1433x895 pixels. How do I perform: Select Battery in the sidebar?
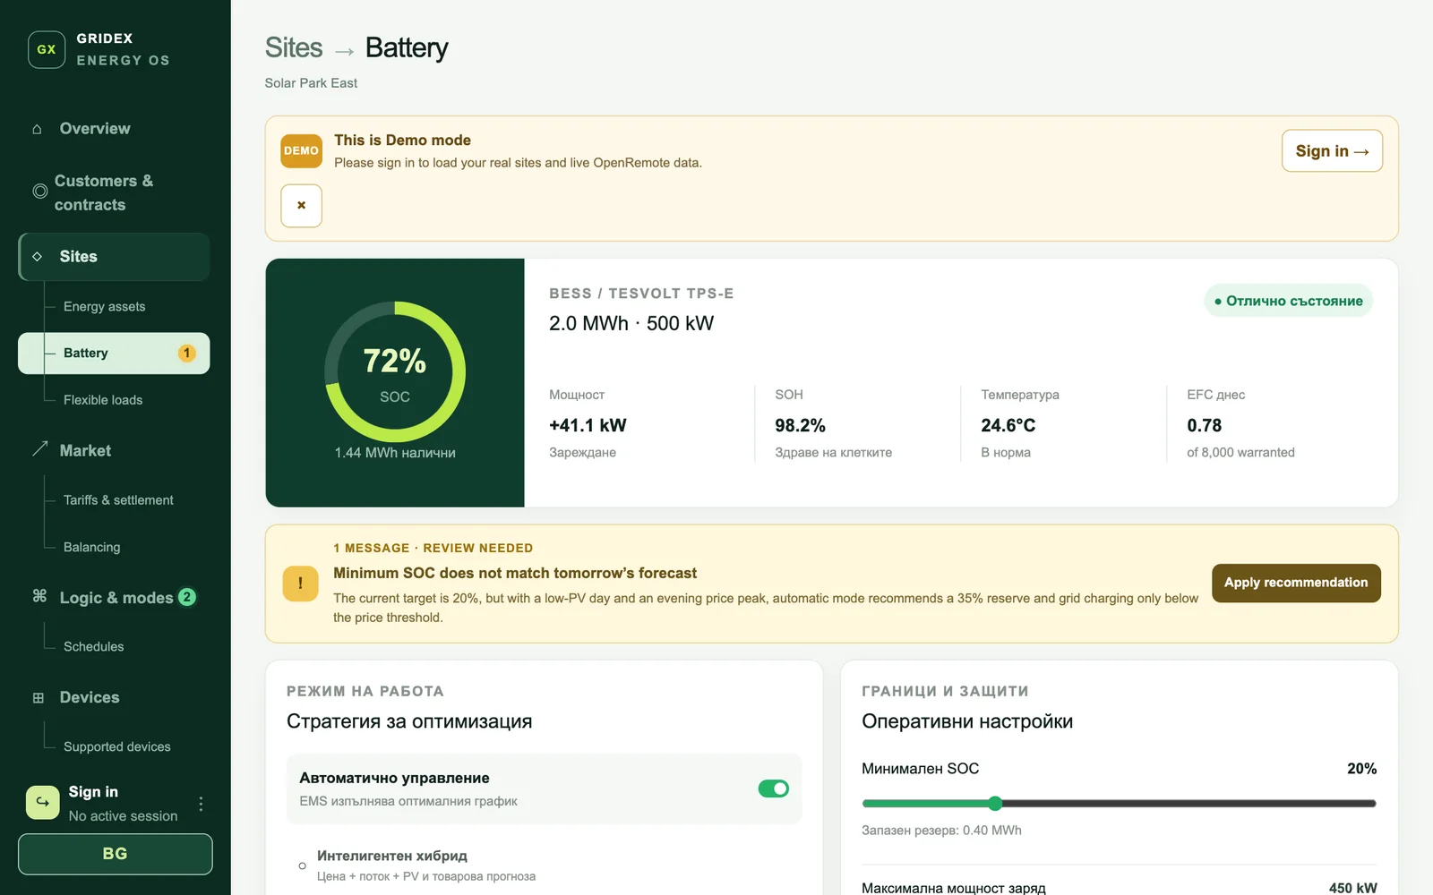114,354
